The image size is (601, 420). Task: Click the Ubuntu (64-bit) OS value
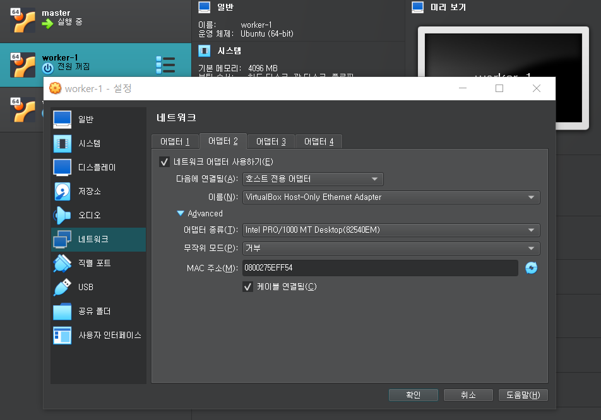(267, 33)
